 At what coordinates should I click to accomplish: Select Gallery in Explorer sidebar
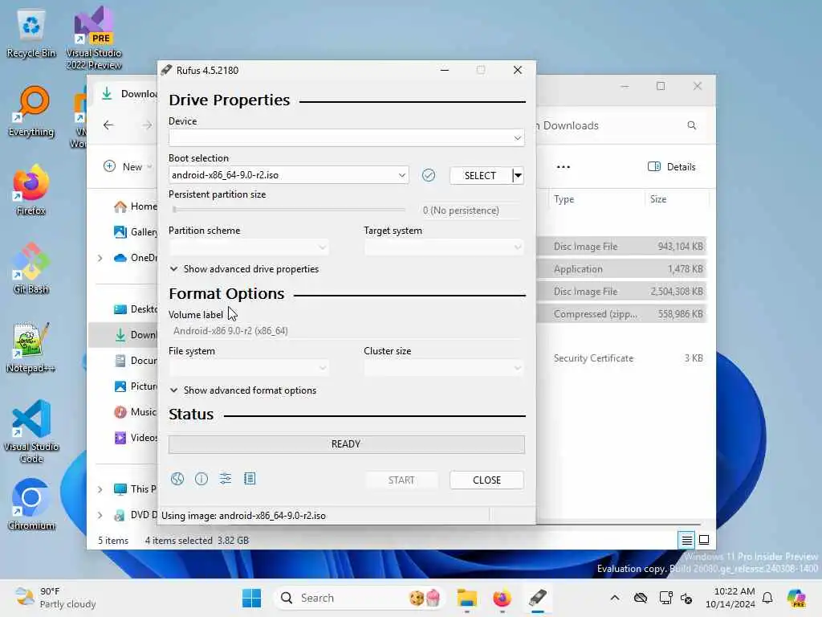point(135,232)
